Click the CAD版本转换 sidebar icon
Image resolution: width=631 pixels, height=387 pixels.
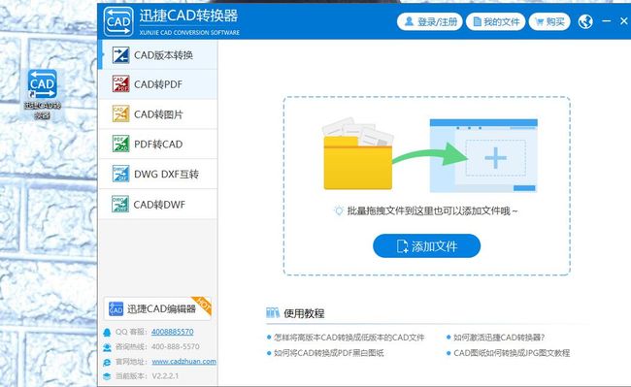click(120, 55)
